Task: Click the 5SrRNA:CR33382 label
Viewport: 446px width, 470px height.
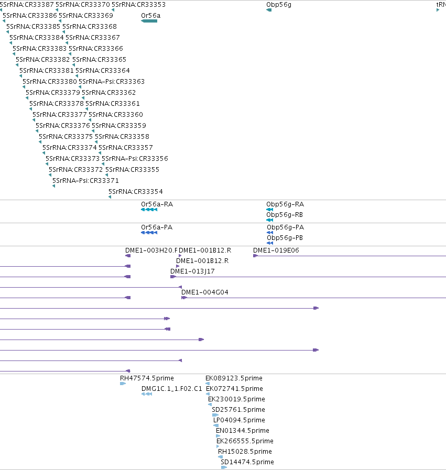Action: pos(42,60)
